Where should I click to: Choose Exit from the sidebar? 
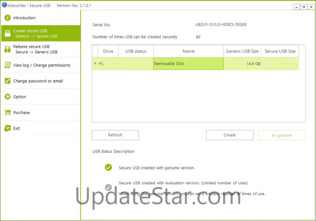coord(41,128)
